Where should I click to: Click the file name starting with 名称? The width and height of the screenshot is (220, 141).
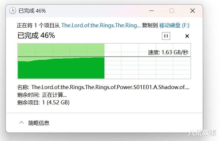click(x=103, y=87)
